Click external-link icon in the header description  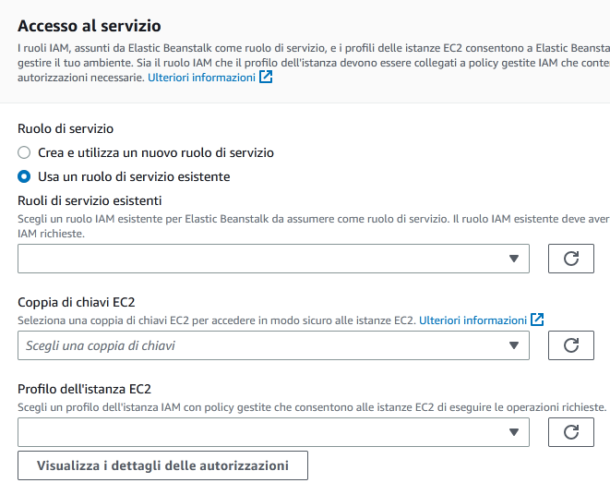pyautogui.click(x=266, y=78)
